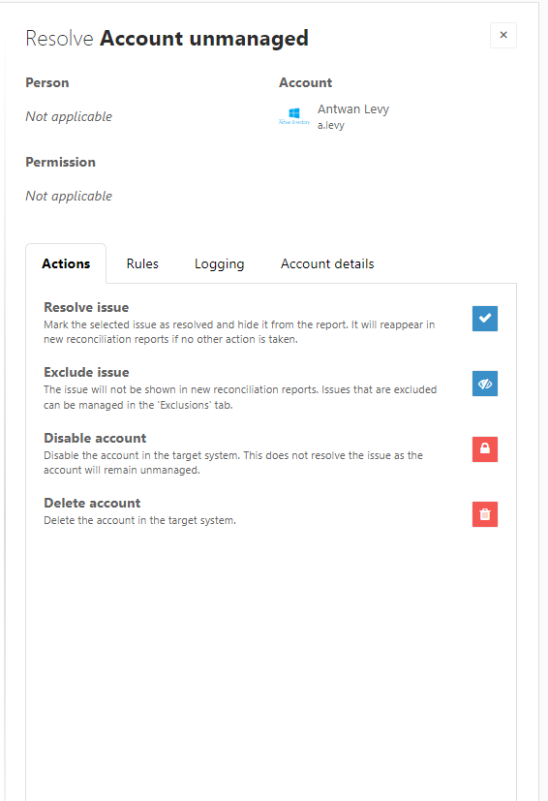Screen dimensions: 548x801
Task: Click the red lock Disable account icon
Action: 485,449
